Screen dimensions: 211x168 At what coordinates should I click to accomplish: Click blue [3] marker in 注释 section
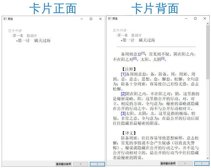[123, 114]
